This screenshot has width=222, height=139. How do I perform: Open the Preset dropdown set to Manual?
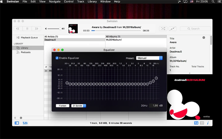[x=149, y=58]
